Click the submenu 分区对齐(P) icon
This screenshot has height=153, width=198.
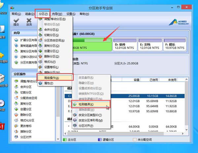click(x=75, y=126)
